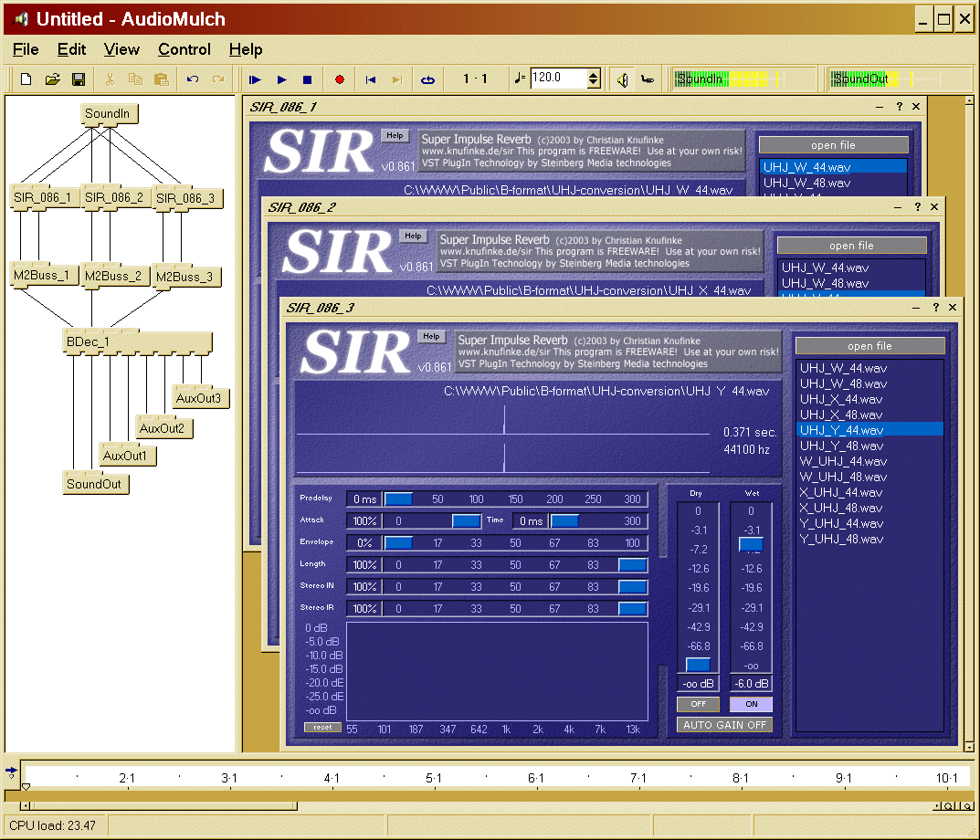The image size is (980, 840).
Task: Select the SoundIn node in the patcher
Action: (109, 114)
